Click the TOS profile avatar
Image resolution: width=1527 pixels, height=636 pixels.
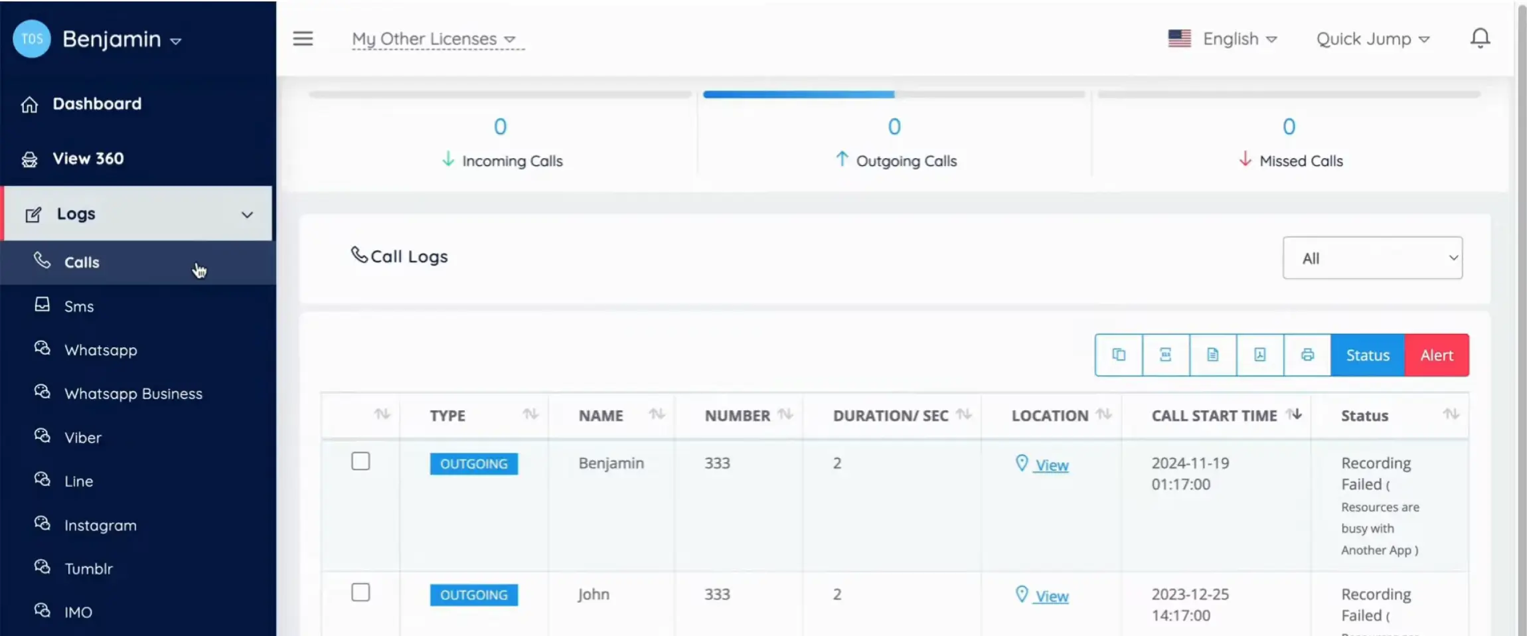(x=32, y=39)
